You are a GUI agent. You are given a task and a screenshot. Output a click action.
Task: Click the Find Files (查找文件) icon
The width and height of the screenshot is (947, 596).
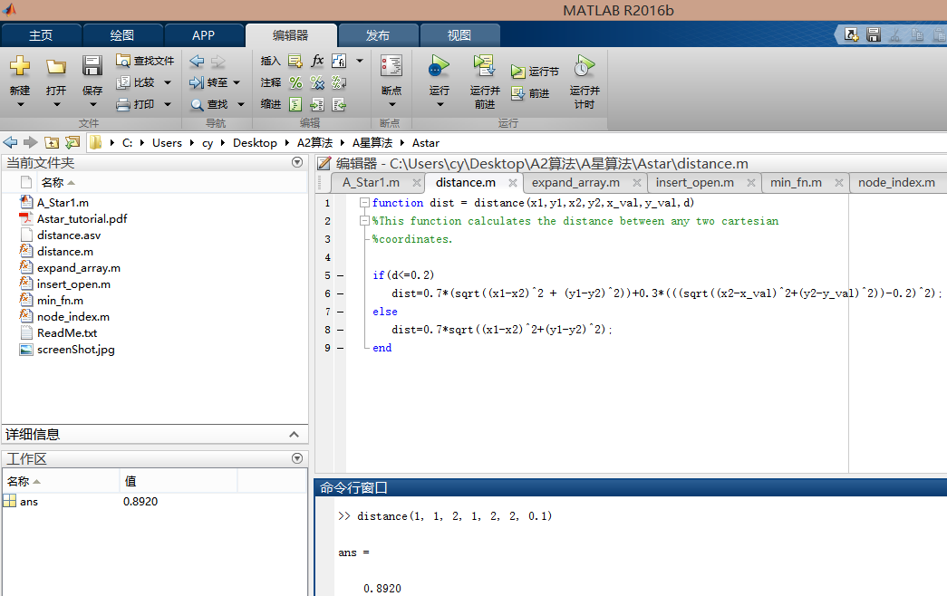click(x=123, y=61)
